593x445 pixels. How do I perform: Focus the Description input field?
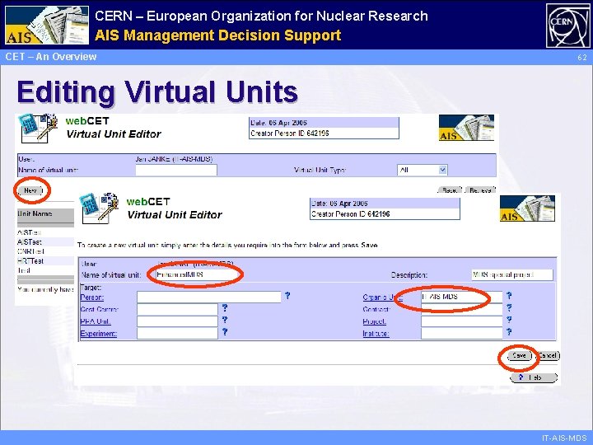pos(512,274)
